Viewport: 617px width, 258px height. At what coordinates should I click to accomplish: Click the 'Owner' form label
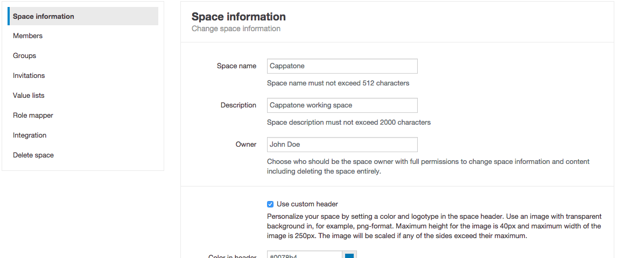(246, 145)
